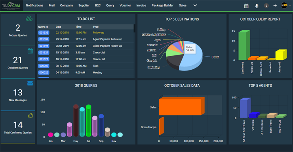Screen dimensions: 293x152
Task: Open the Supplier menu
Action: click(x=84, y=6)
